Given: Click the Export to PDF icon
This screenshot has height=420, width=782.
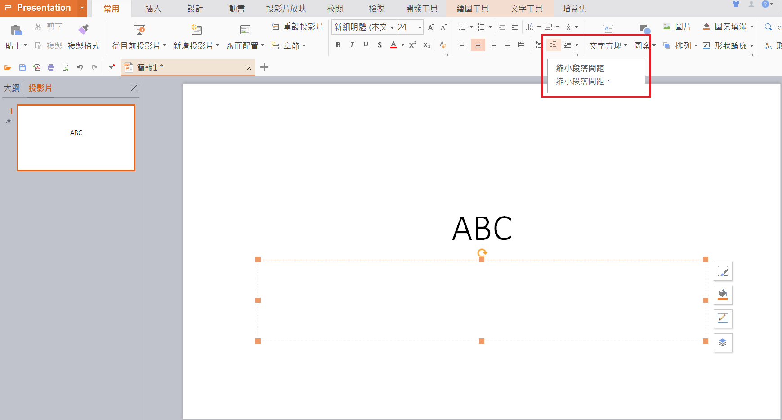Looking at the screenshot, I should click(37, 67).
